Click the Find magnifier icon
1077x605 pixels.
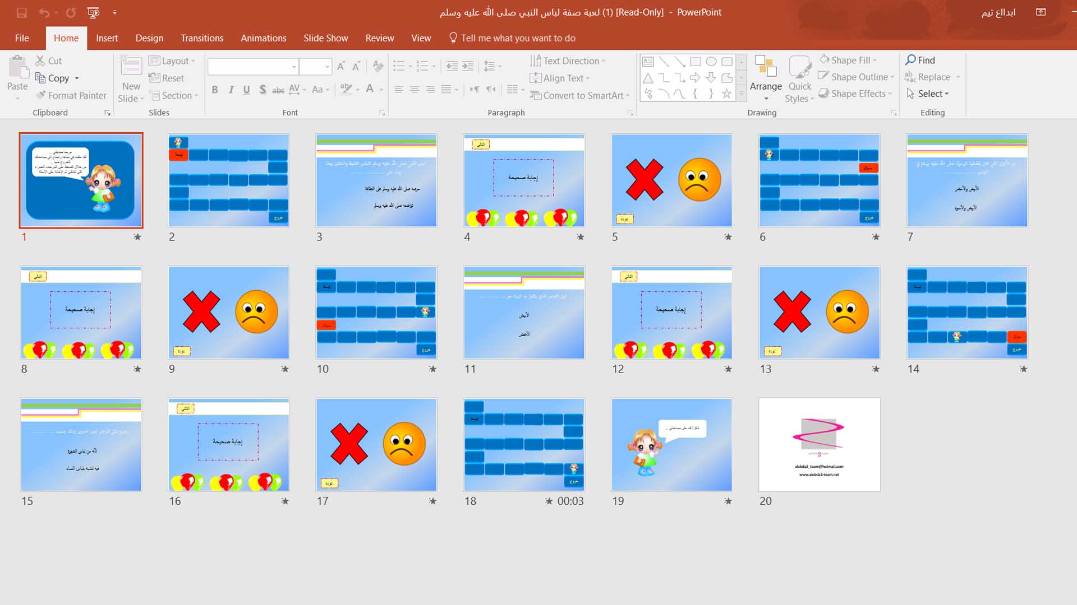point(910,60)
